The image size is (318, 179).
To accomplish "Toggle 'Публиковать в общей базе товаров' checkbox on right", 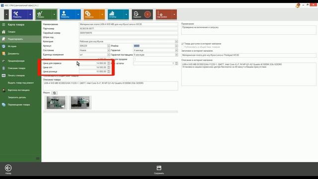I will 182,47.
